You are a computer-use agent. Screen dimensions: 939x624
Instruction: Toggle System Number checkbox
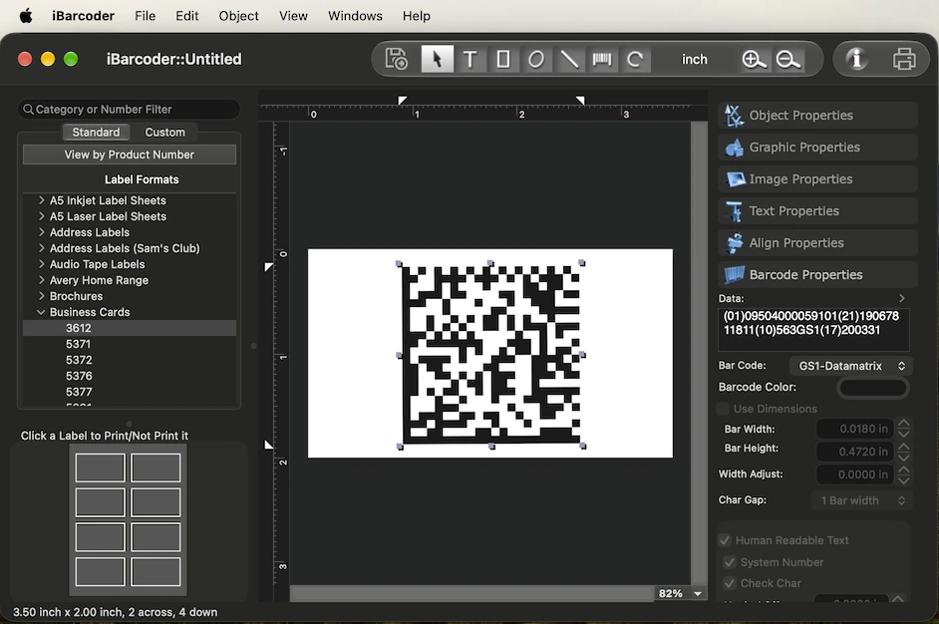(x=730, y=562)
